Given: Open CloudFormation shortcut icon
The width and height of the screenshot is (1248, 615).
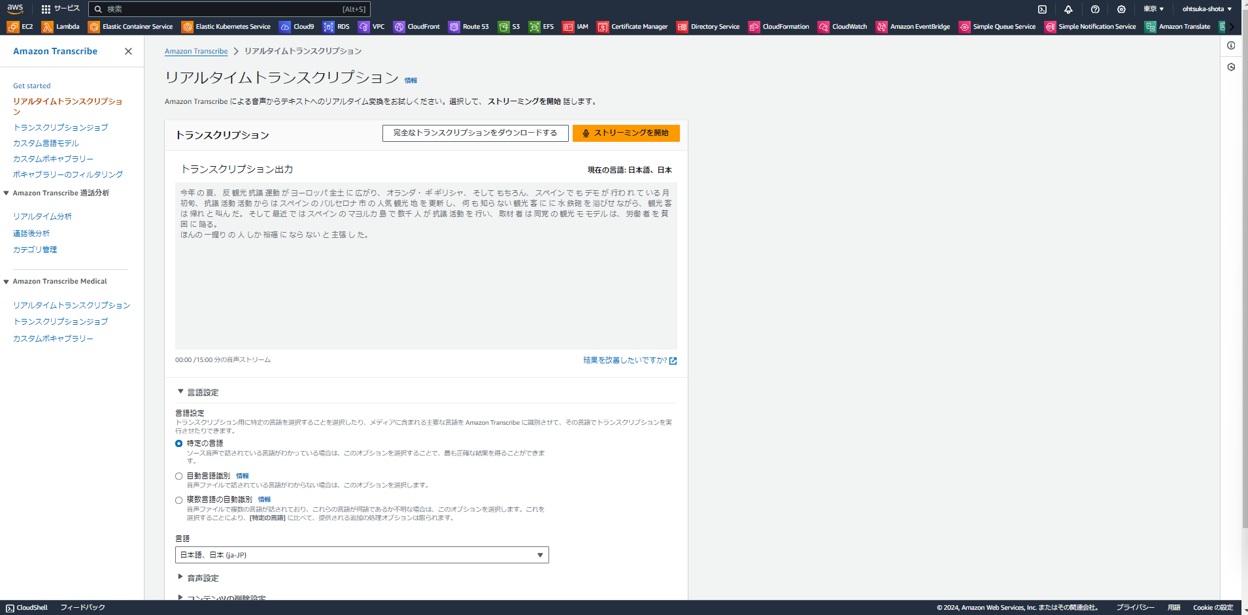Looking at the screenshot, I should point(754,27).
